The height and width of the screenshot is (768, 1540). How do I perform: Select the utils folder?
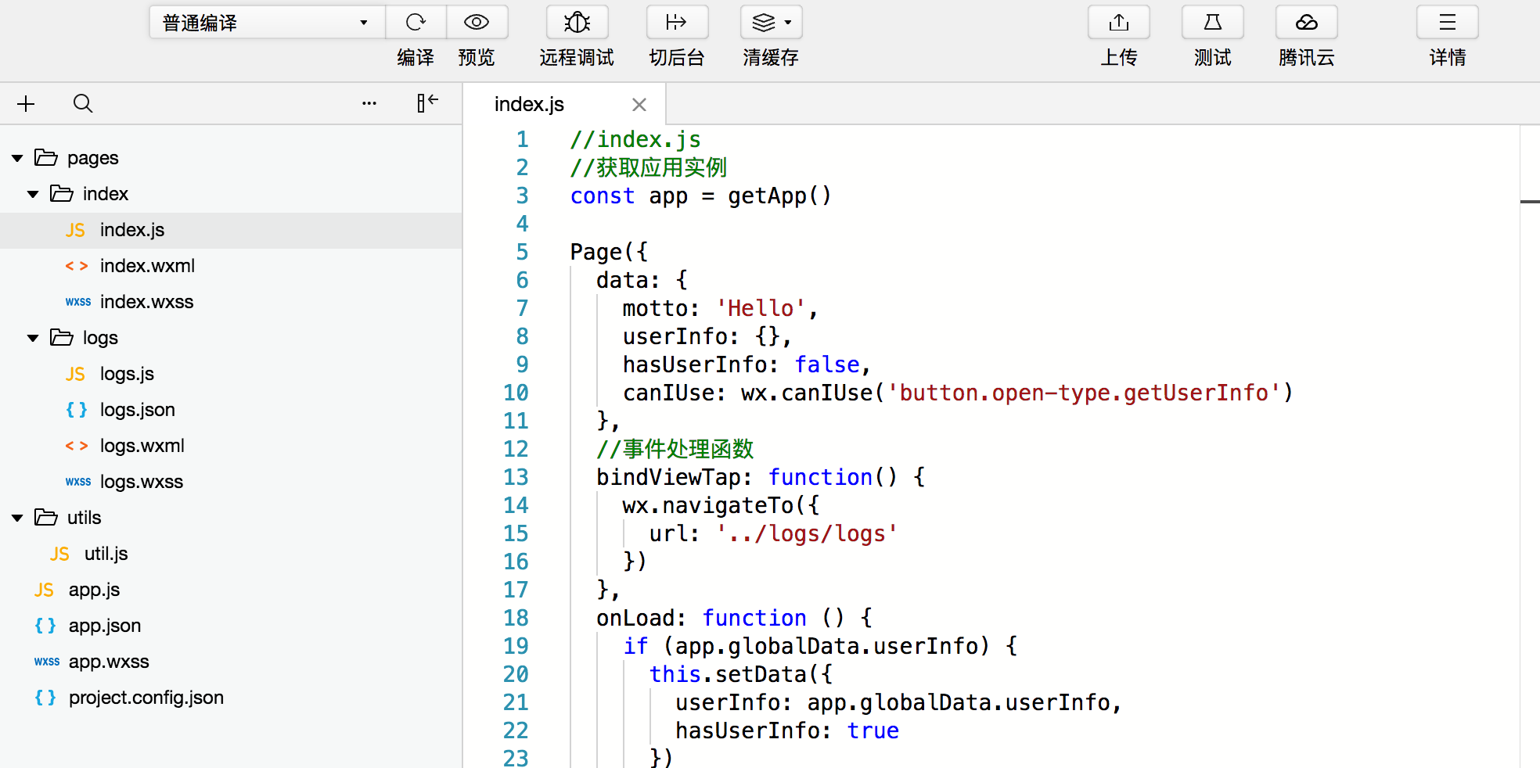tap(84, 518)
